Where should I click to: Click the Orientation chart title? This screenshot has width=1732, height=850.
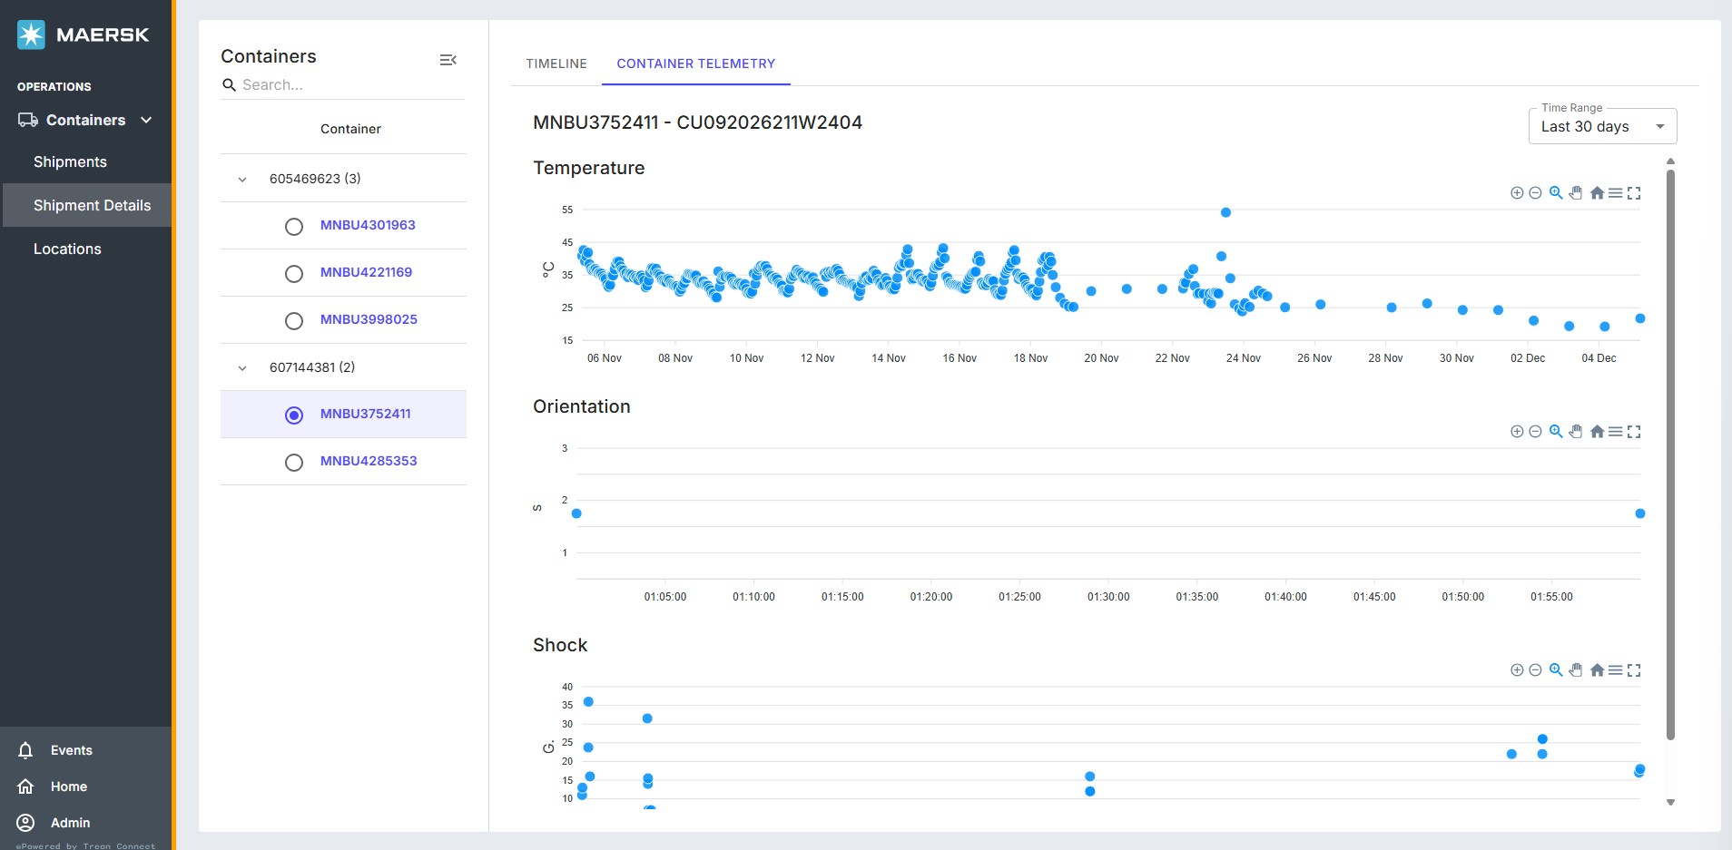pyautogui.click(x=581, y=406)
